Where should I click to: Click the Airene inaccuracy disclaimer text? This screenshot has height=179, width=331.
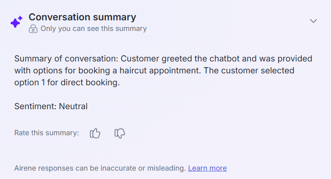[x=100, y=168]
